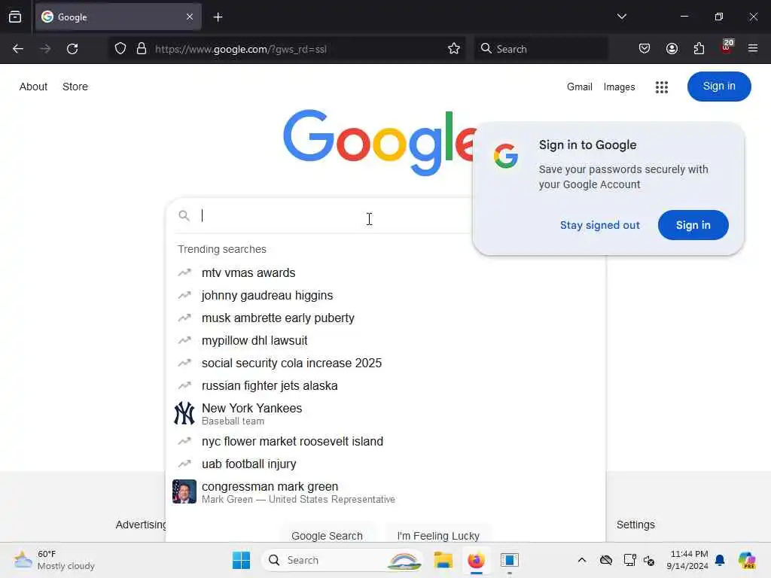This screenshot has height=578, width=771.
Task: Go forward one page
Action: pyautogui.click(x=45, y=49)
